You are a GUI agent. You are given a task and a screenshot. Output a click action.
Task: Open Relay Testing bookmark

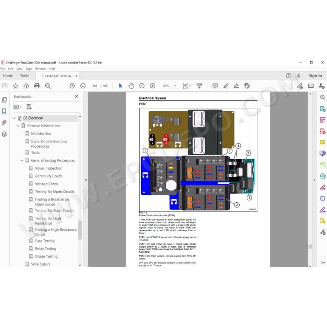coord(45,249)
